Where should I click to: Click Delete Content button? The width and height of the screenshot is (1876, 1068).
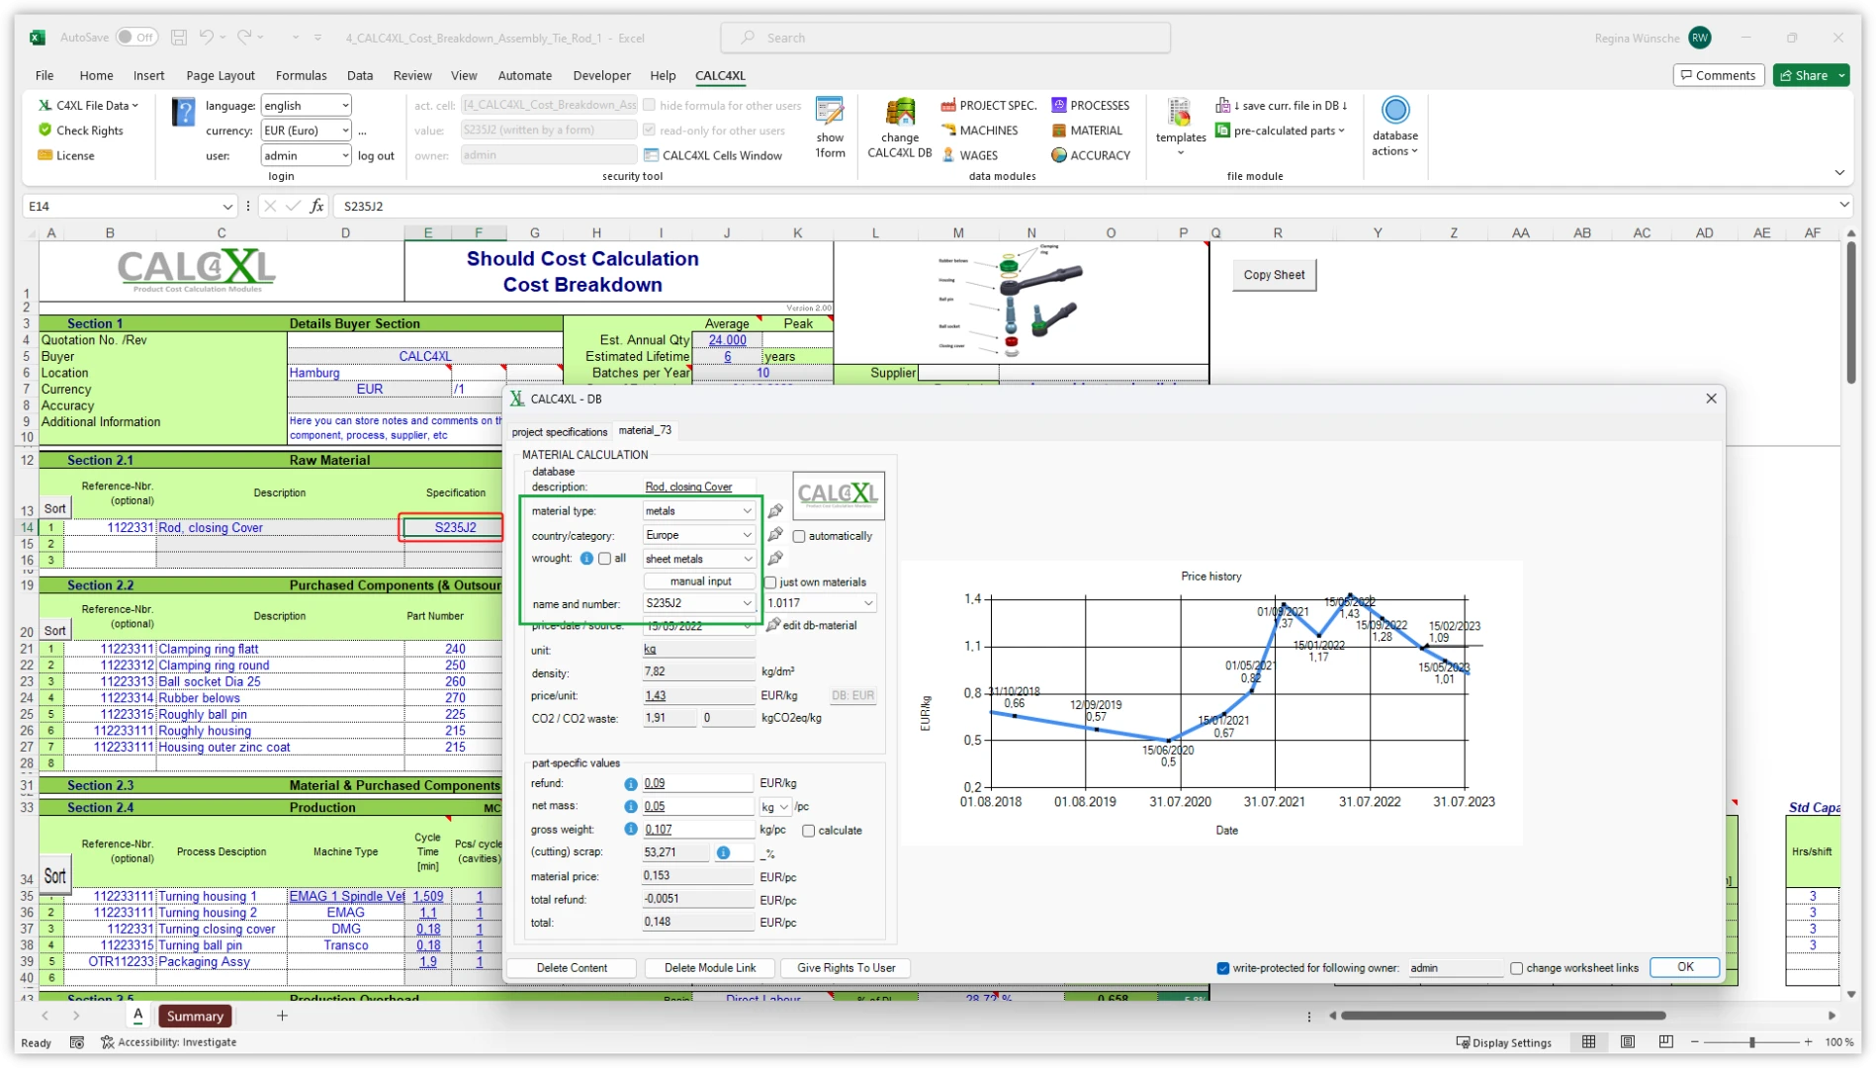pos(572,968)
